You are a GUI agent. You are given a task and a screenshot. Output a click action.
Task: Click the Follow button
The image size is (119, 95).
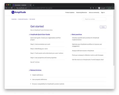tap(103, 27)
